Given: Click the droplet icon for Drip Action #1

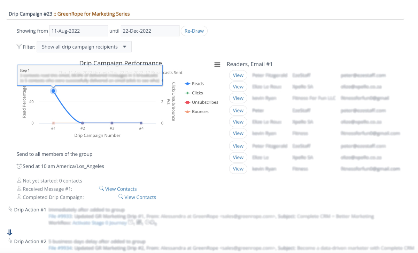Looking at the screenshot, I should 10,210.
